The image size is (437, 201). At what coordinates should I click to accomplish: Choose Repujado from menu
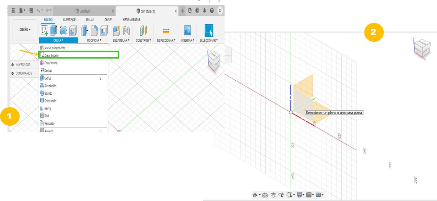coord(73,123)
